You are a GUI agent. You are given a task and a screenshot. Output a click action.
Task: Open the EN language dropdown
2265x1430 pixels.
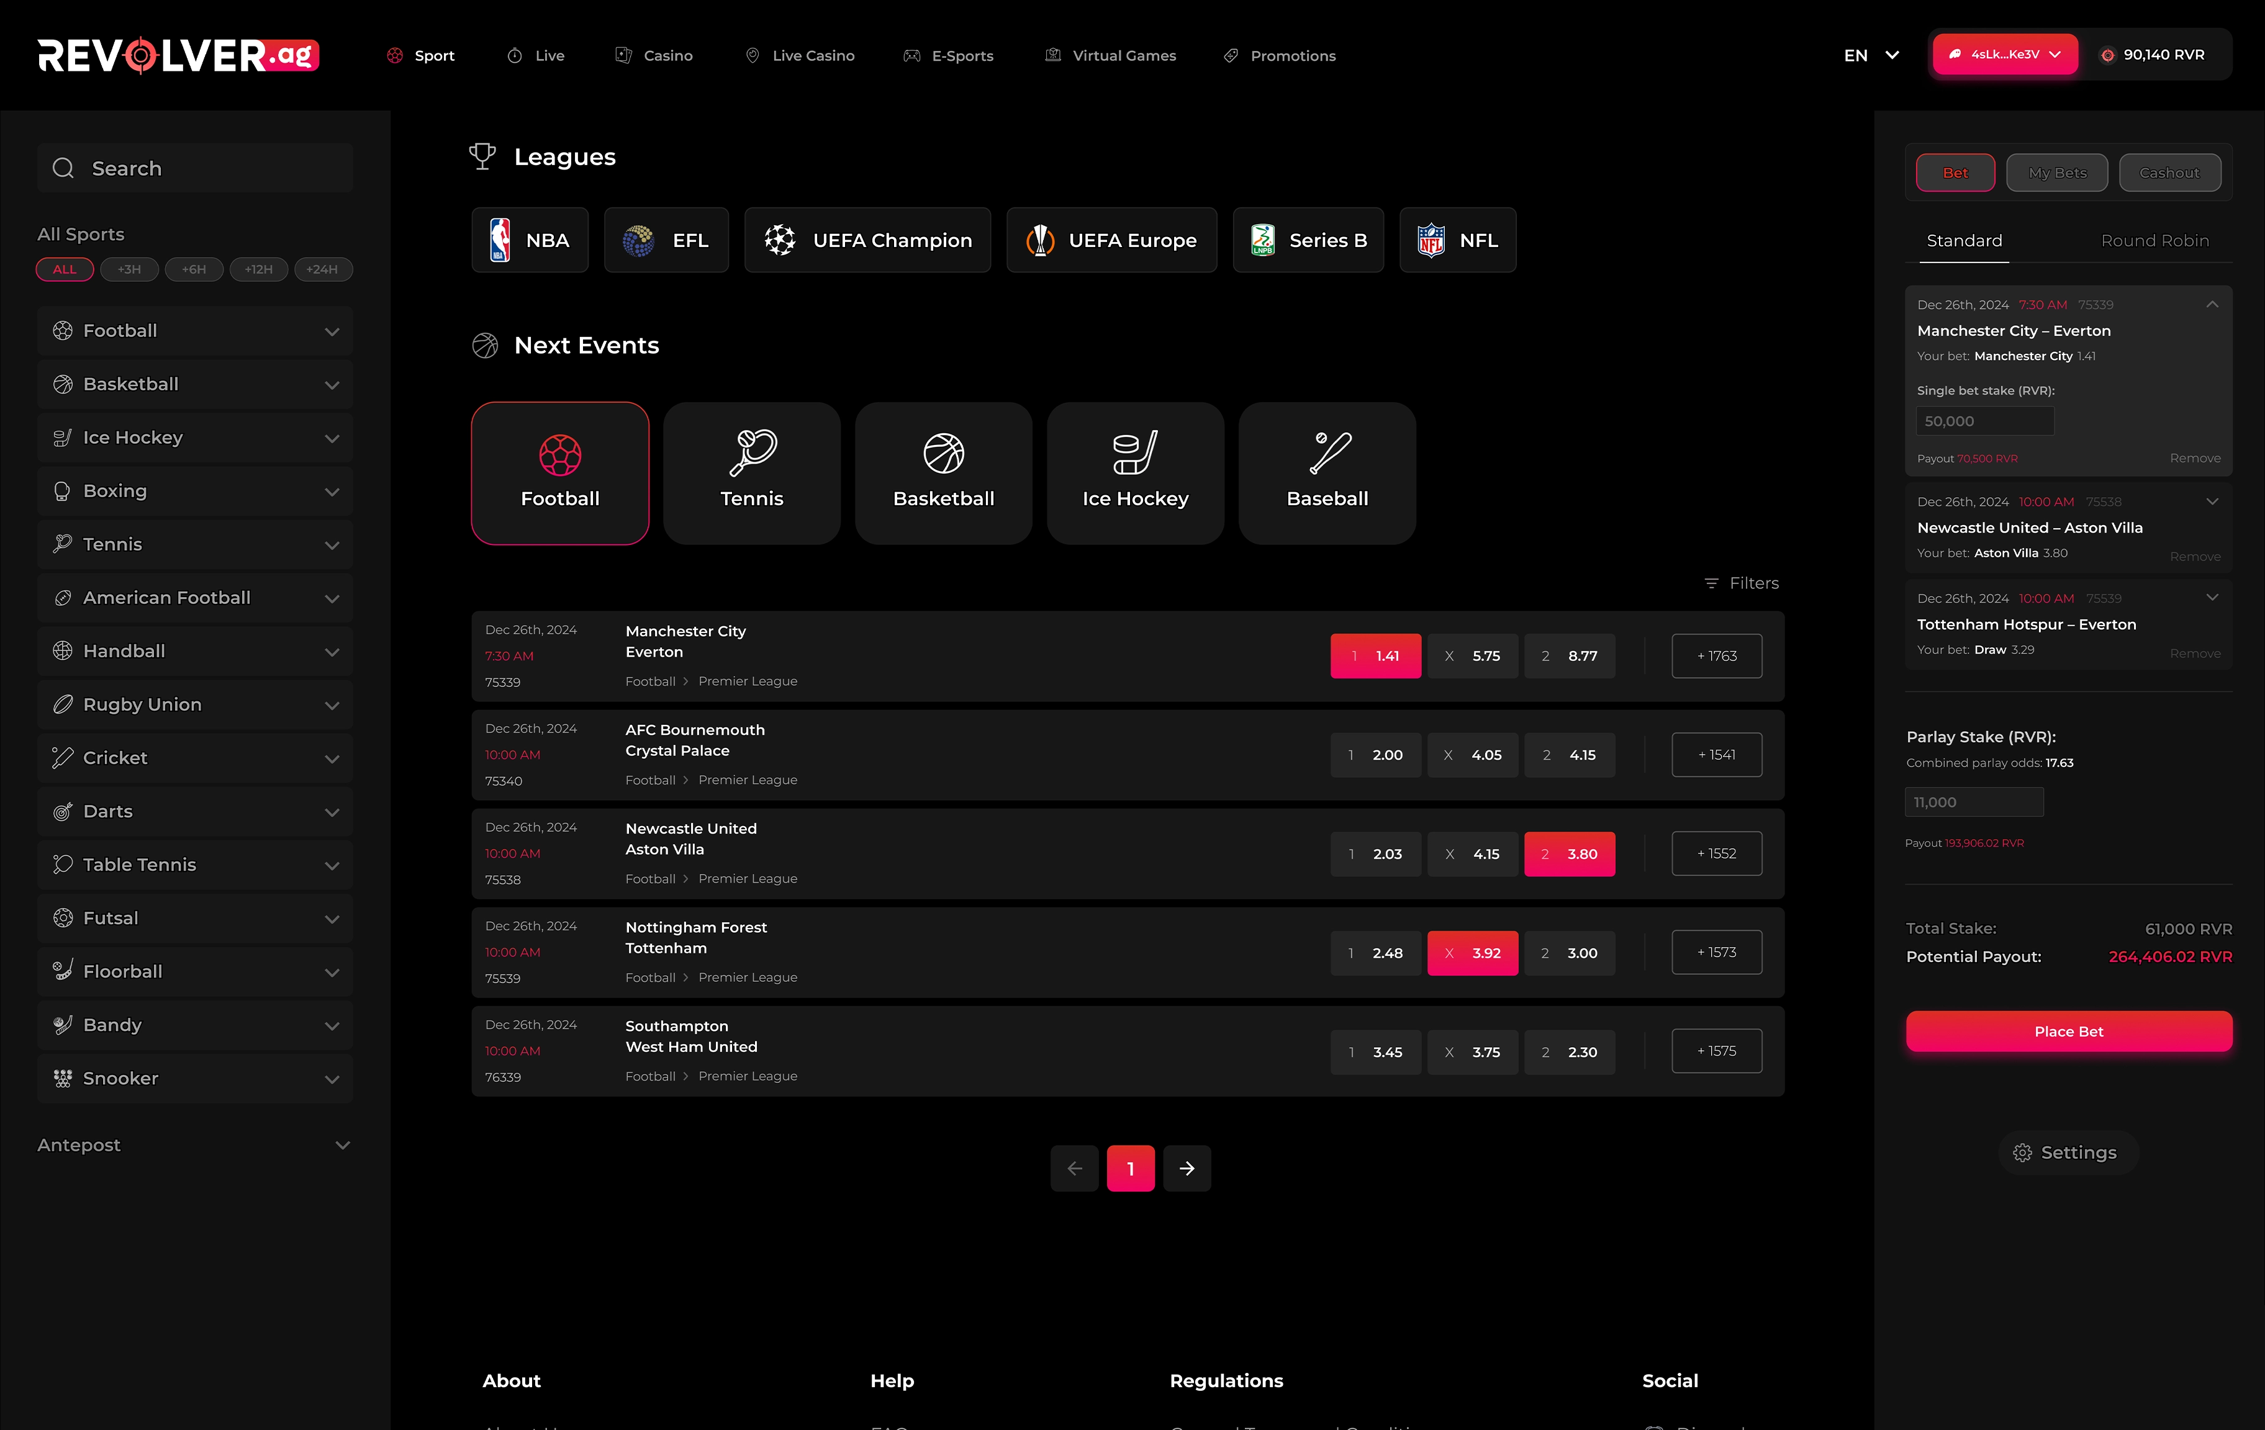(1871, 55)
